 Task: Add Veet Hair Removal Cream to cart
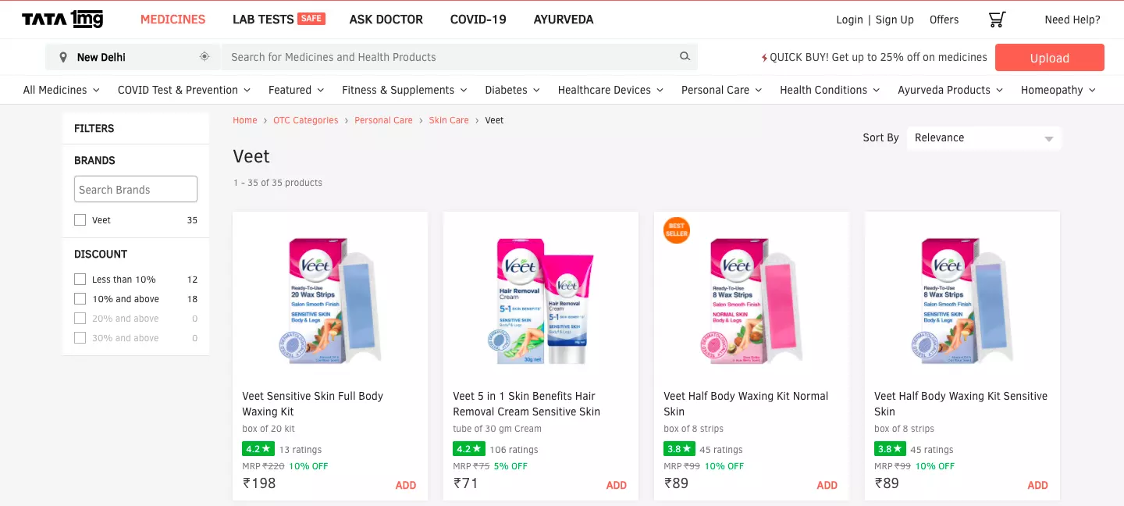click(617, 485)
